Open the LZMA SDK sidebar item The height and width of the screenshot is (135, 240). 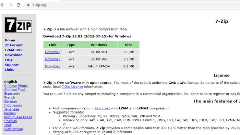click(14, 50)
